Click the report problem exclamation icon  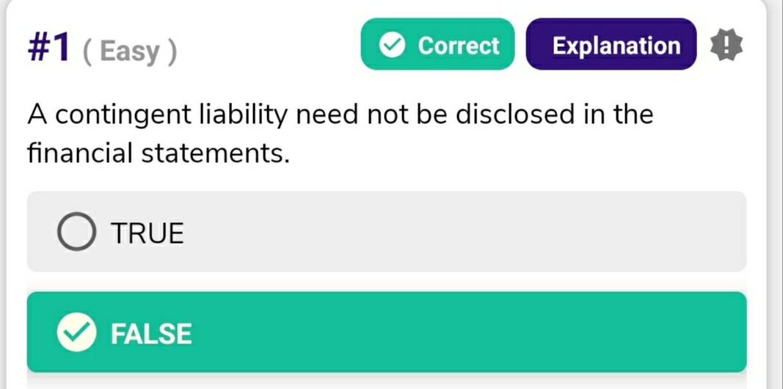pos(726,46)
